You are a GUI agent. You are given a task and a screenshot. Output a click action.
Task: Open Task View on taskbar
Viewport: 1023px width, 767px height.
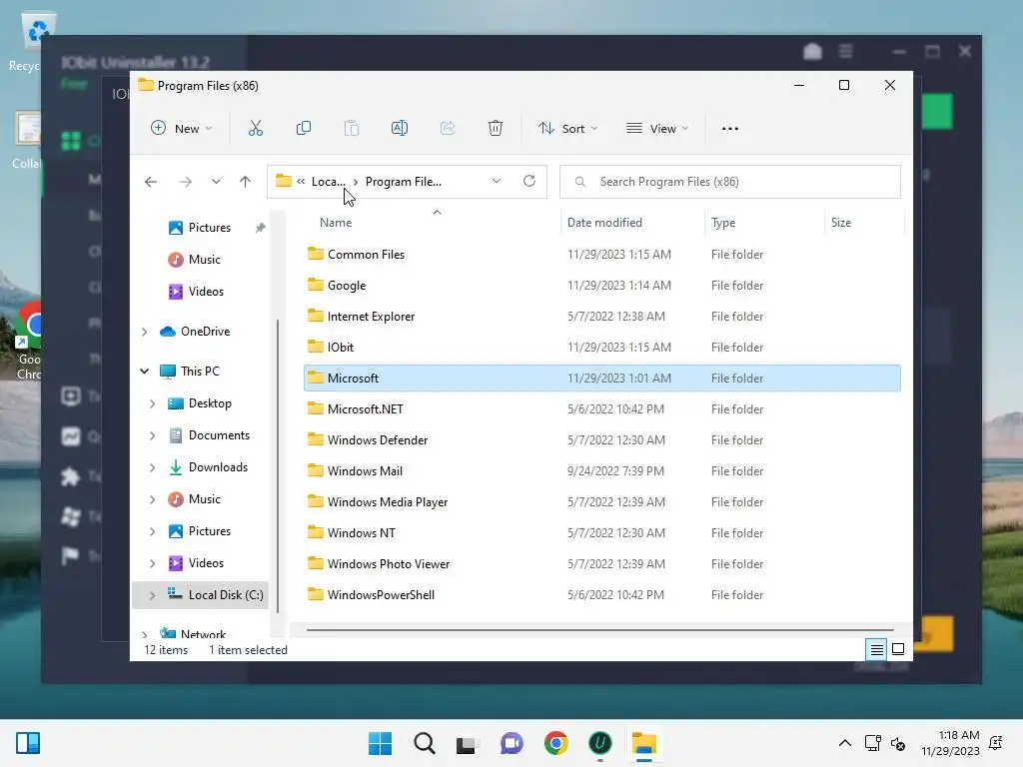click(x=468, y=743)
